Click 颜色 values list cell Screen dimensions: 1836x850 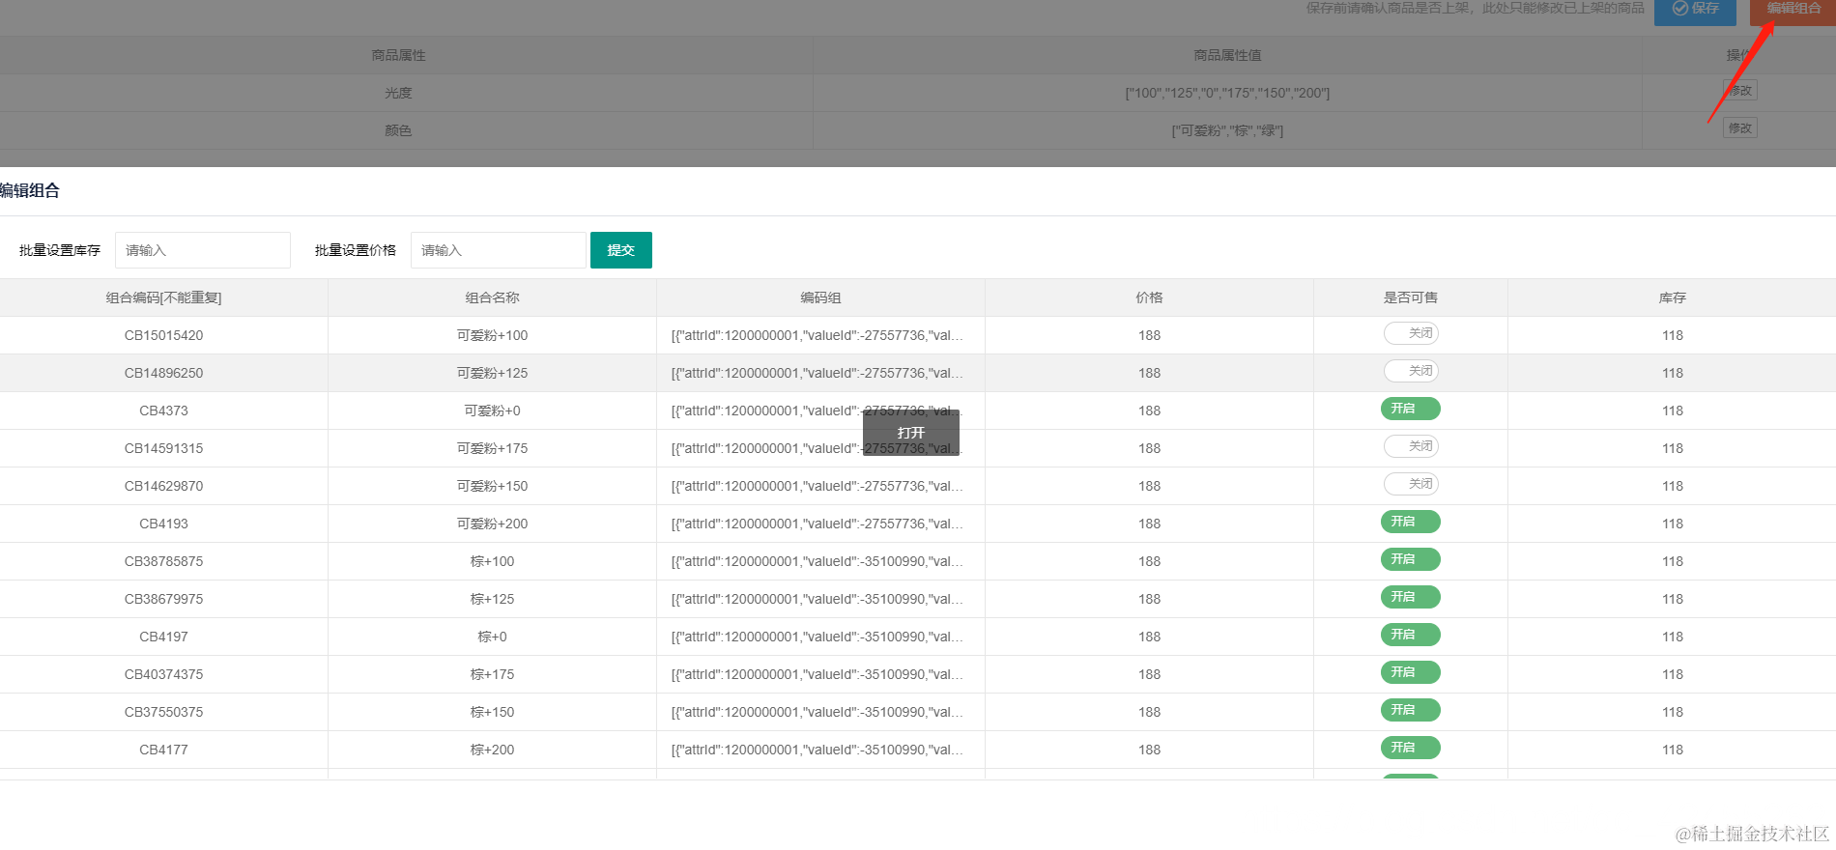point(1227,130)
